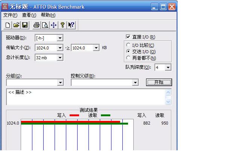Expand the 分组 dropdown

(60, 83)
